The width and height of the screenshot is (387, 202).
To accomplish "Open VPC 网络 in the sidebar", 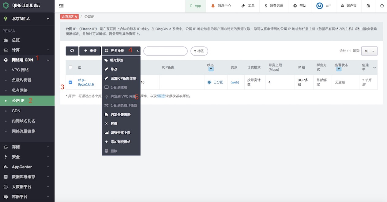I will 20,70.
